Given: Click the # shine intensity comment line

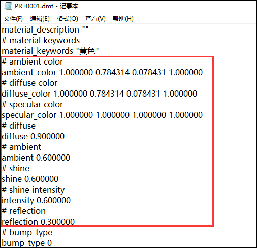Looking at the screenshot, I should [x=33, y=190].
